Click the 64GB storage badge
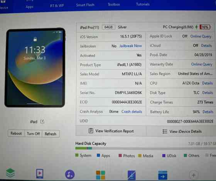This screenshot has width=216, height=181. [108, 27]
